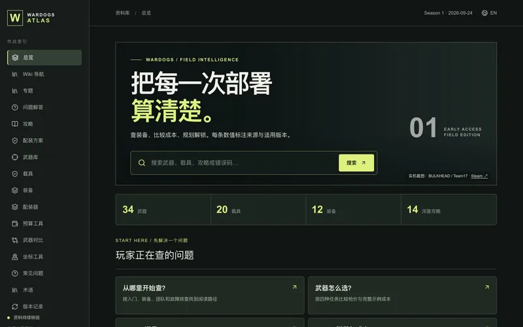Open the Steam source link
Image resolution: width=523 pixels, height=327 pixels.
pyautogui.click(x=479, y=176)
